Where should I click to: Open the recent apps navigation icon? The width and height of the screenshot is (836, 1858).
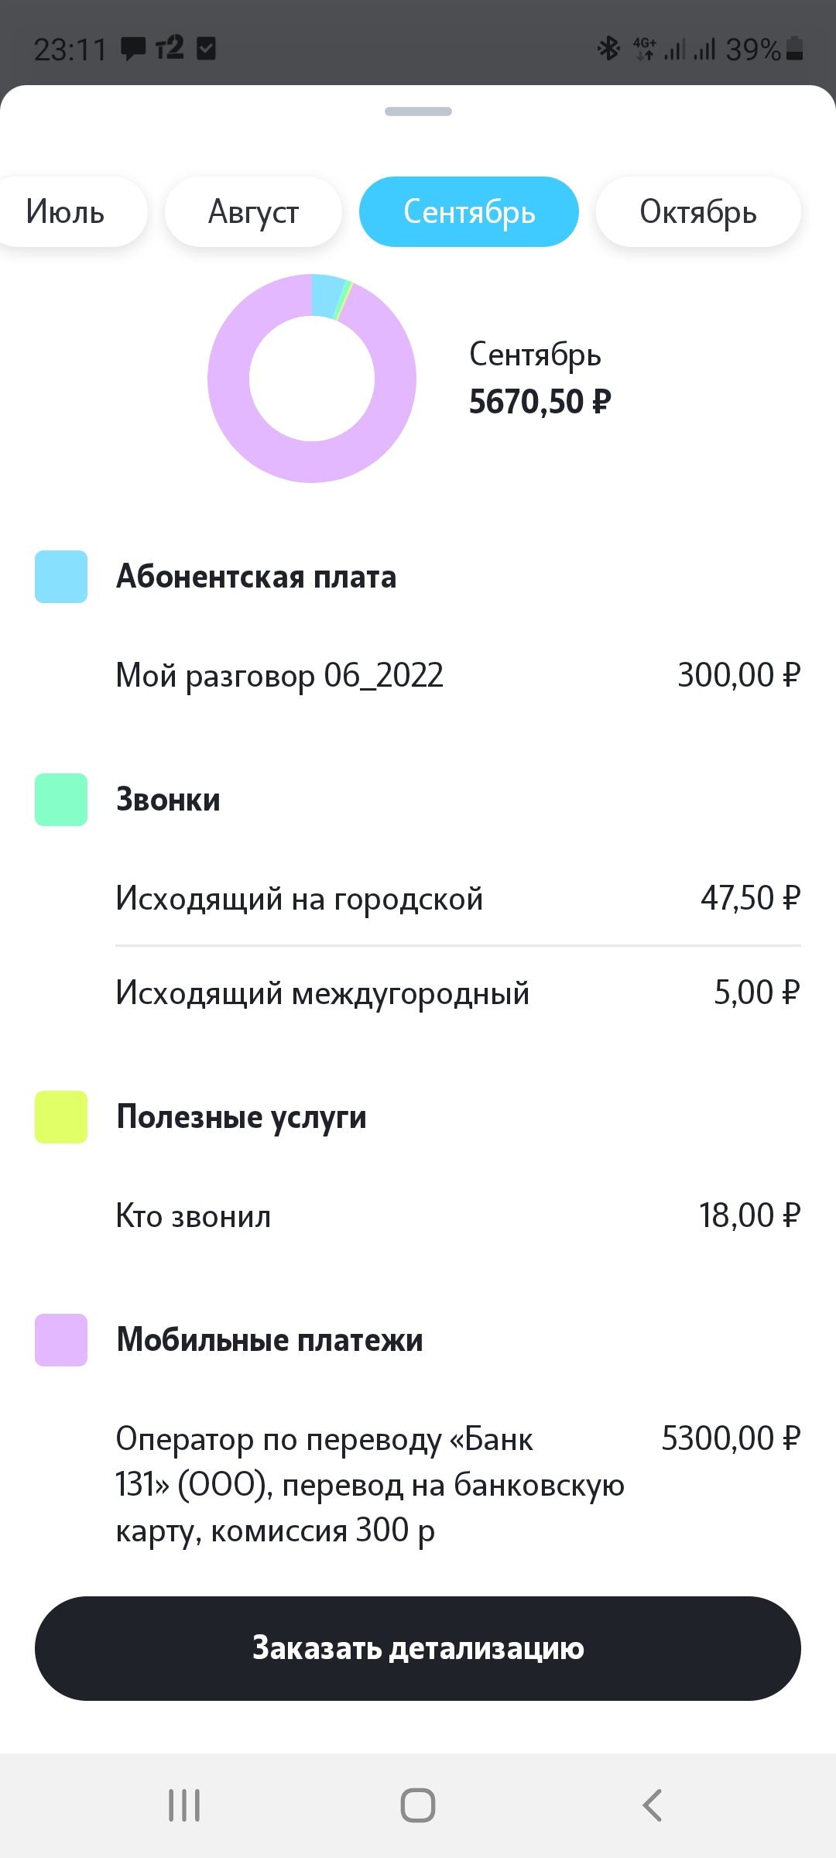[184, 1805]
